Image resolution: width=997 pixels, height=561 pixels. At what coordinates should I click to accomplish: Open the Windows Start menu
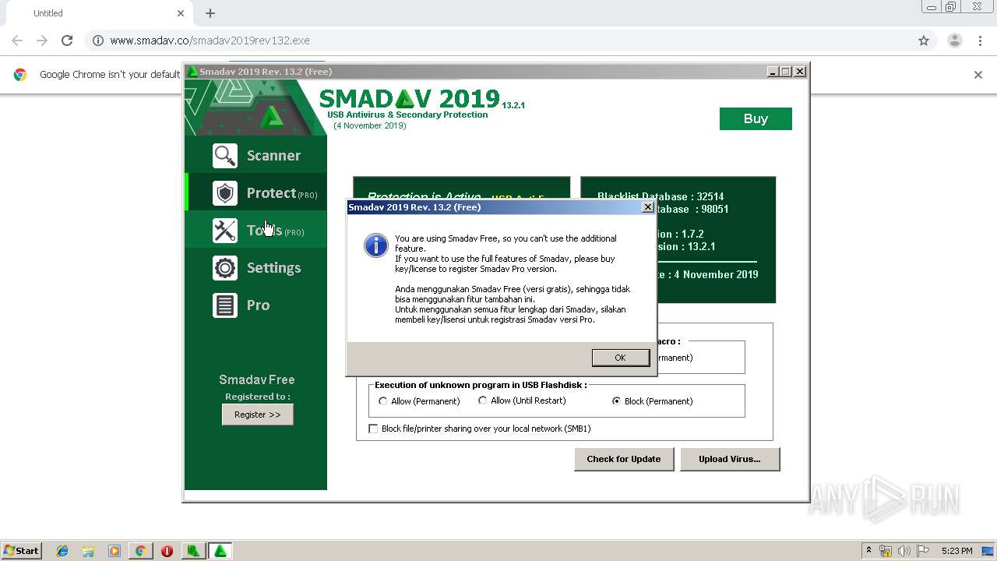point(22,551)
